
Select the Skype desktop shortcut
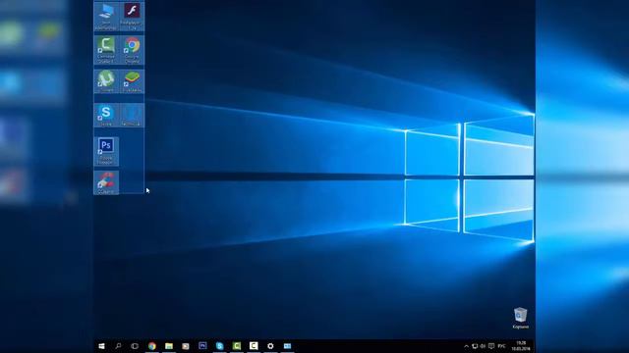pos(106,116)
